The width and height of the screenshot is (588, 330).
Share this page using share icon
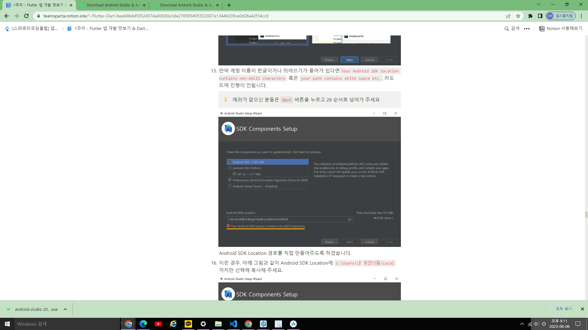click(508, 16)
